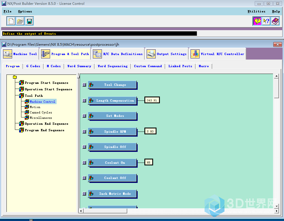Select the Miscellaneous tree node
The height and width of the screenshot is (221, 284).
41,118
